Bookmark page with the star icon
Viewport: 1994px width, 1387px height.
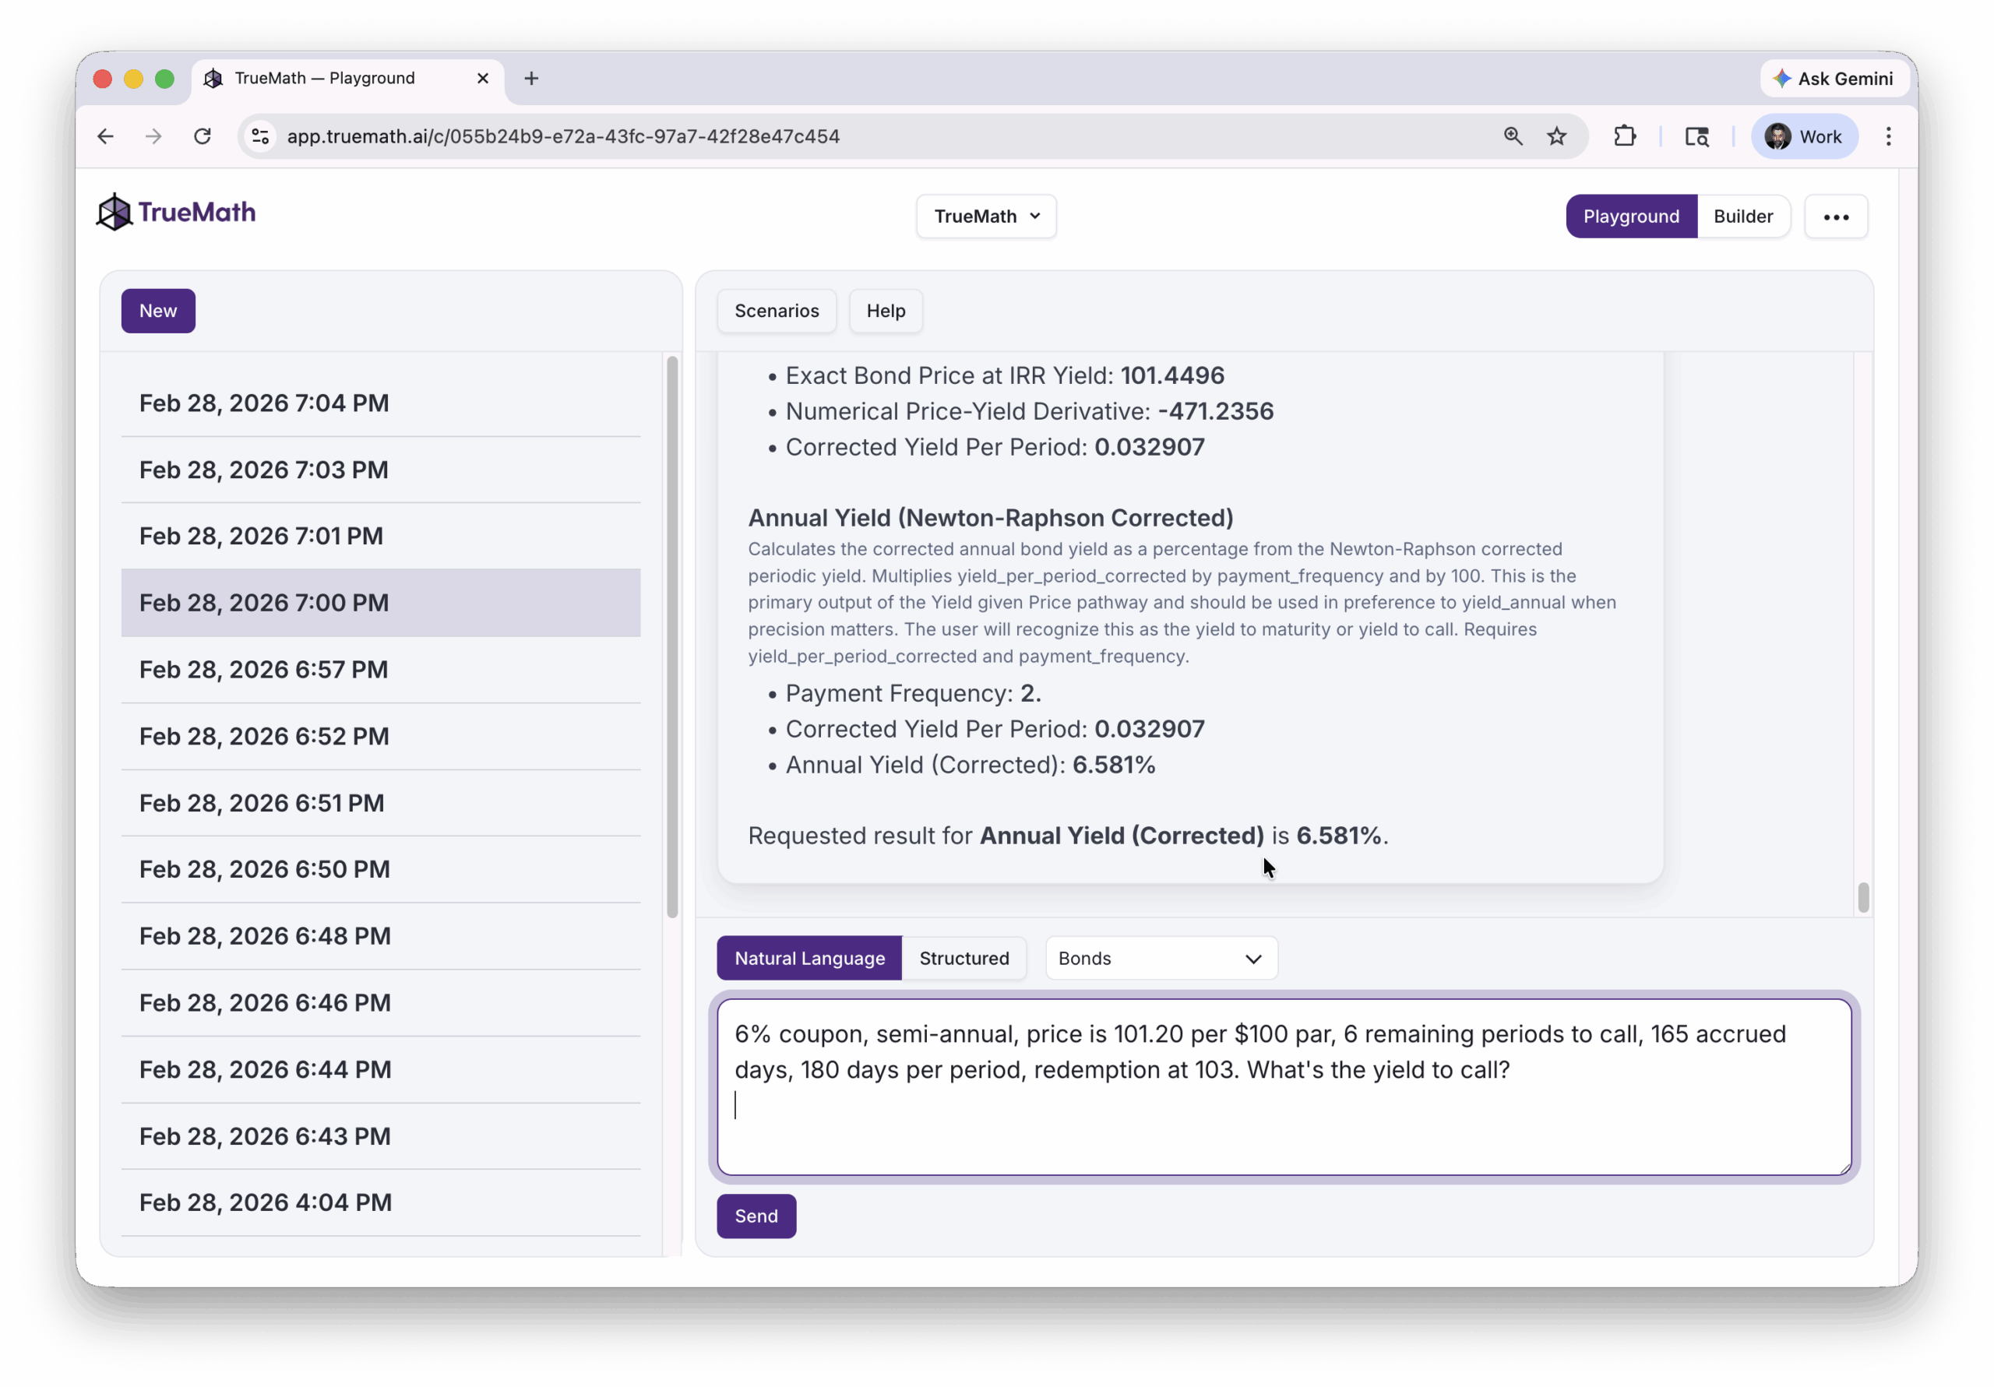[x=1556, y=136]
